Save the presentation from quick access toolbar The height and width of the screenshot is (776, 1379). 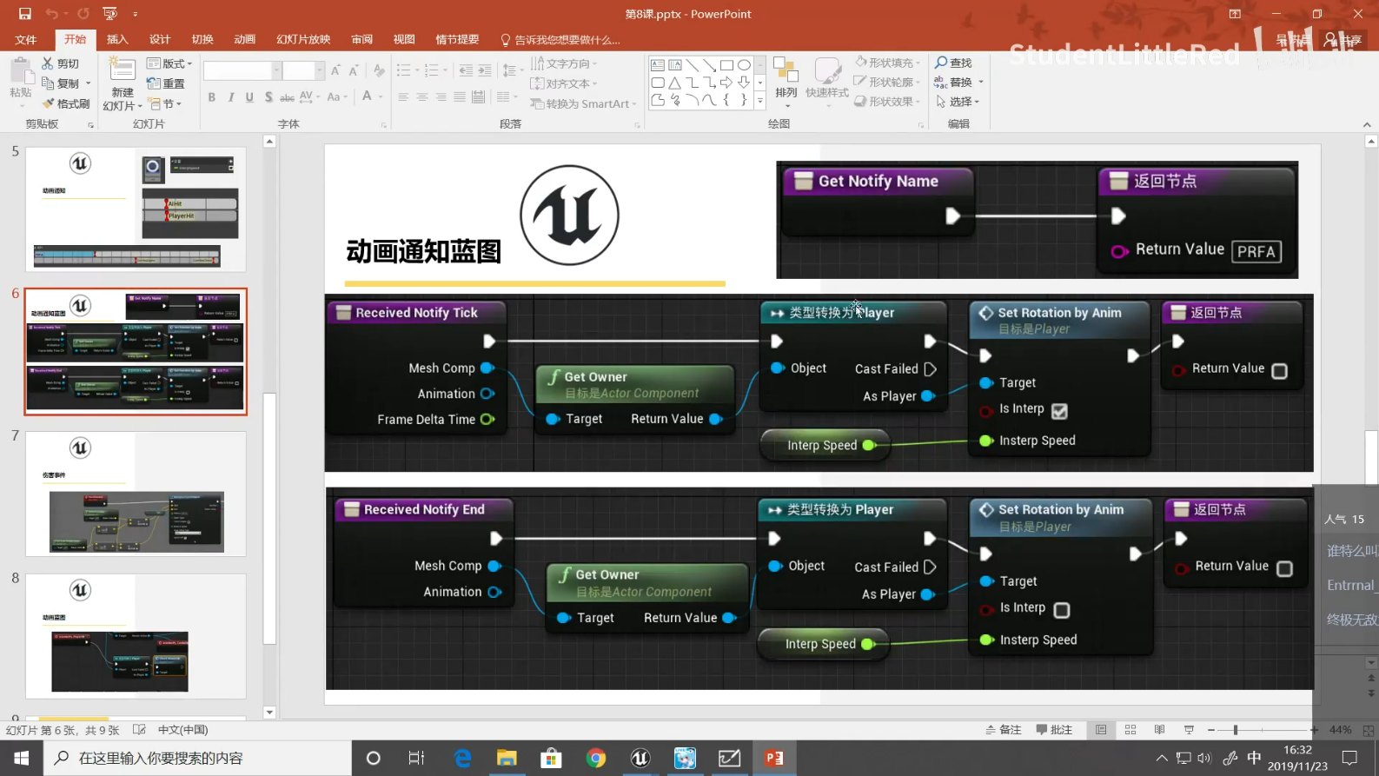24,14
